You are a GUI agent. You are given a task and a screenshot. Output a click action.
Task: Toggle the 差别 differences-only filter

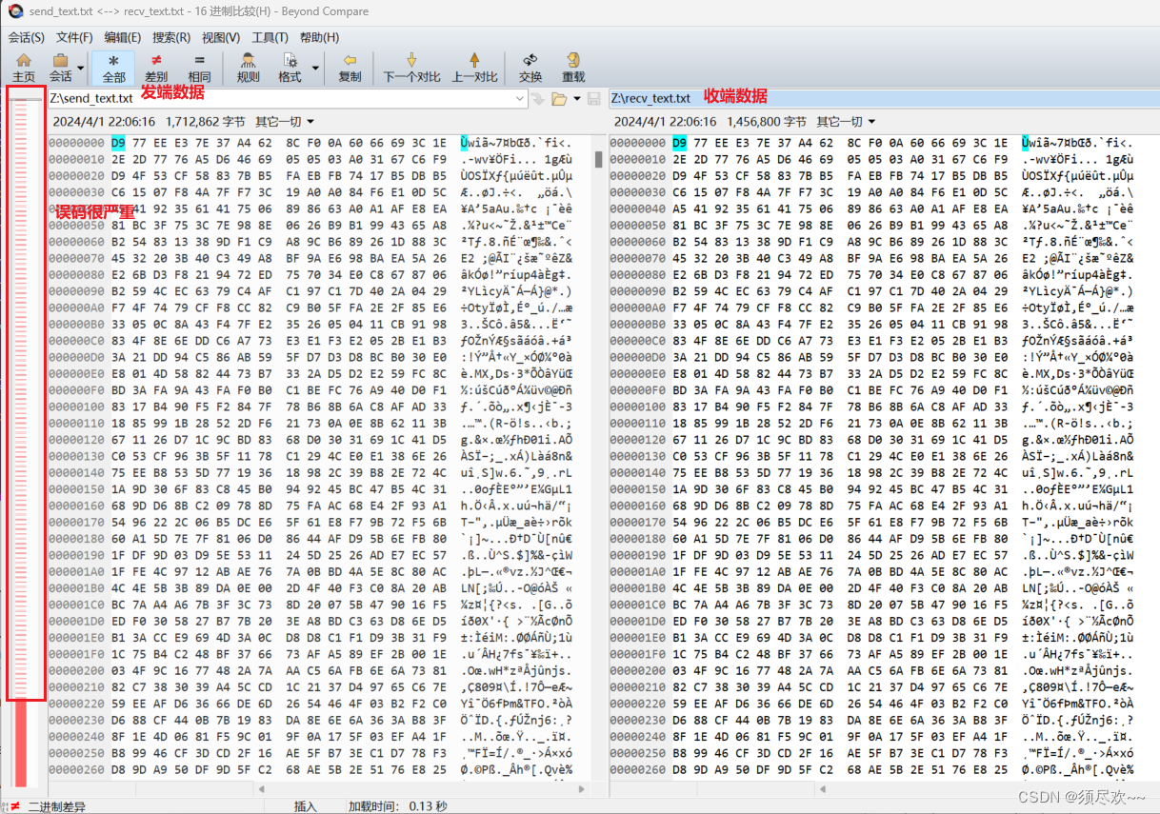(x=156, y=67)
